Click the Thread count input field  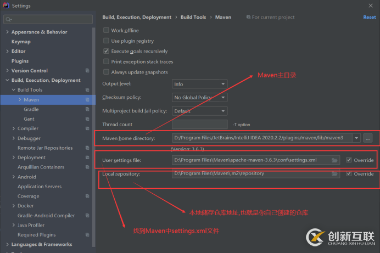(200, 124)
